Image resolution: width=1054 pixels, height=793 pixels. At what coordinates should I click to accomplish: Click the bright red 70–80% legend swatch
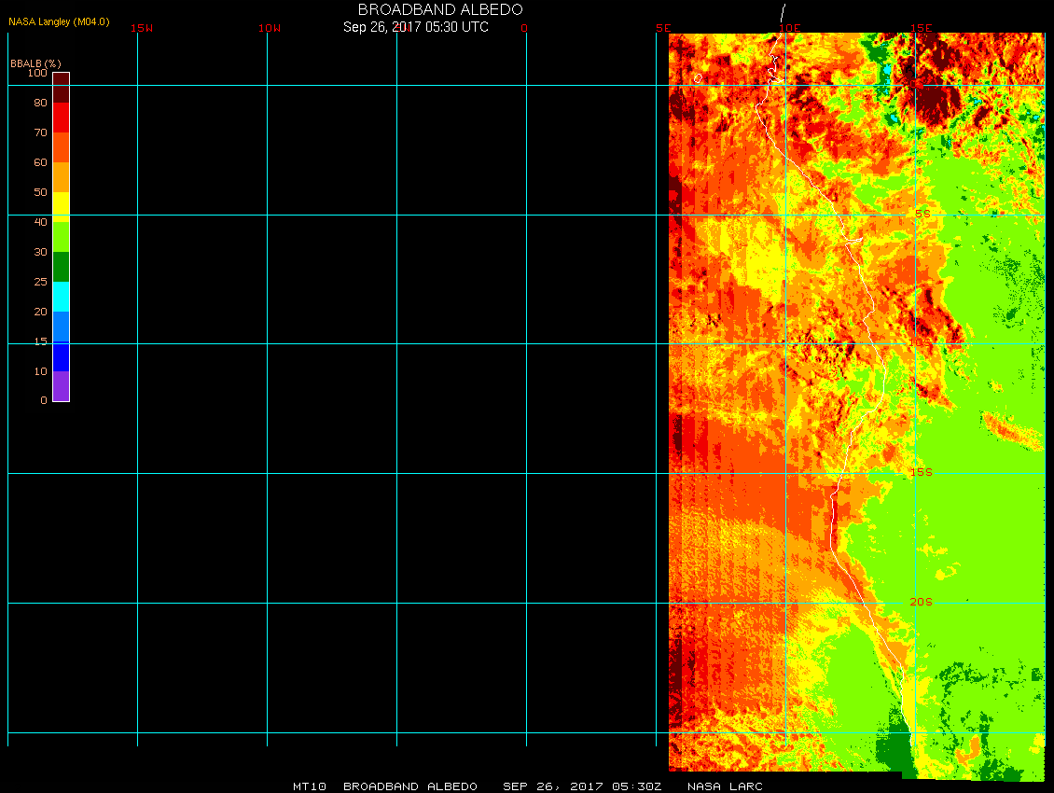(61, 118)
